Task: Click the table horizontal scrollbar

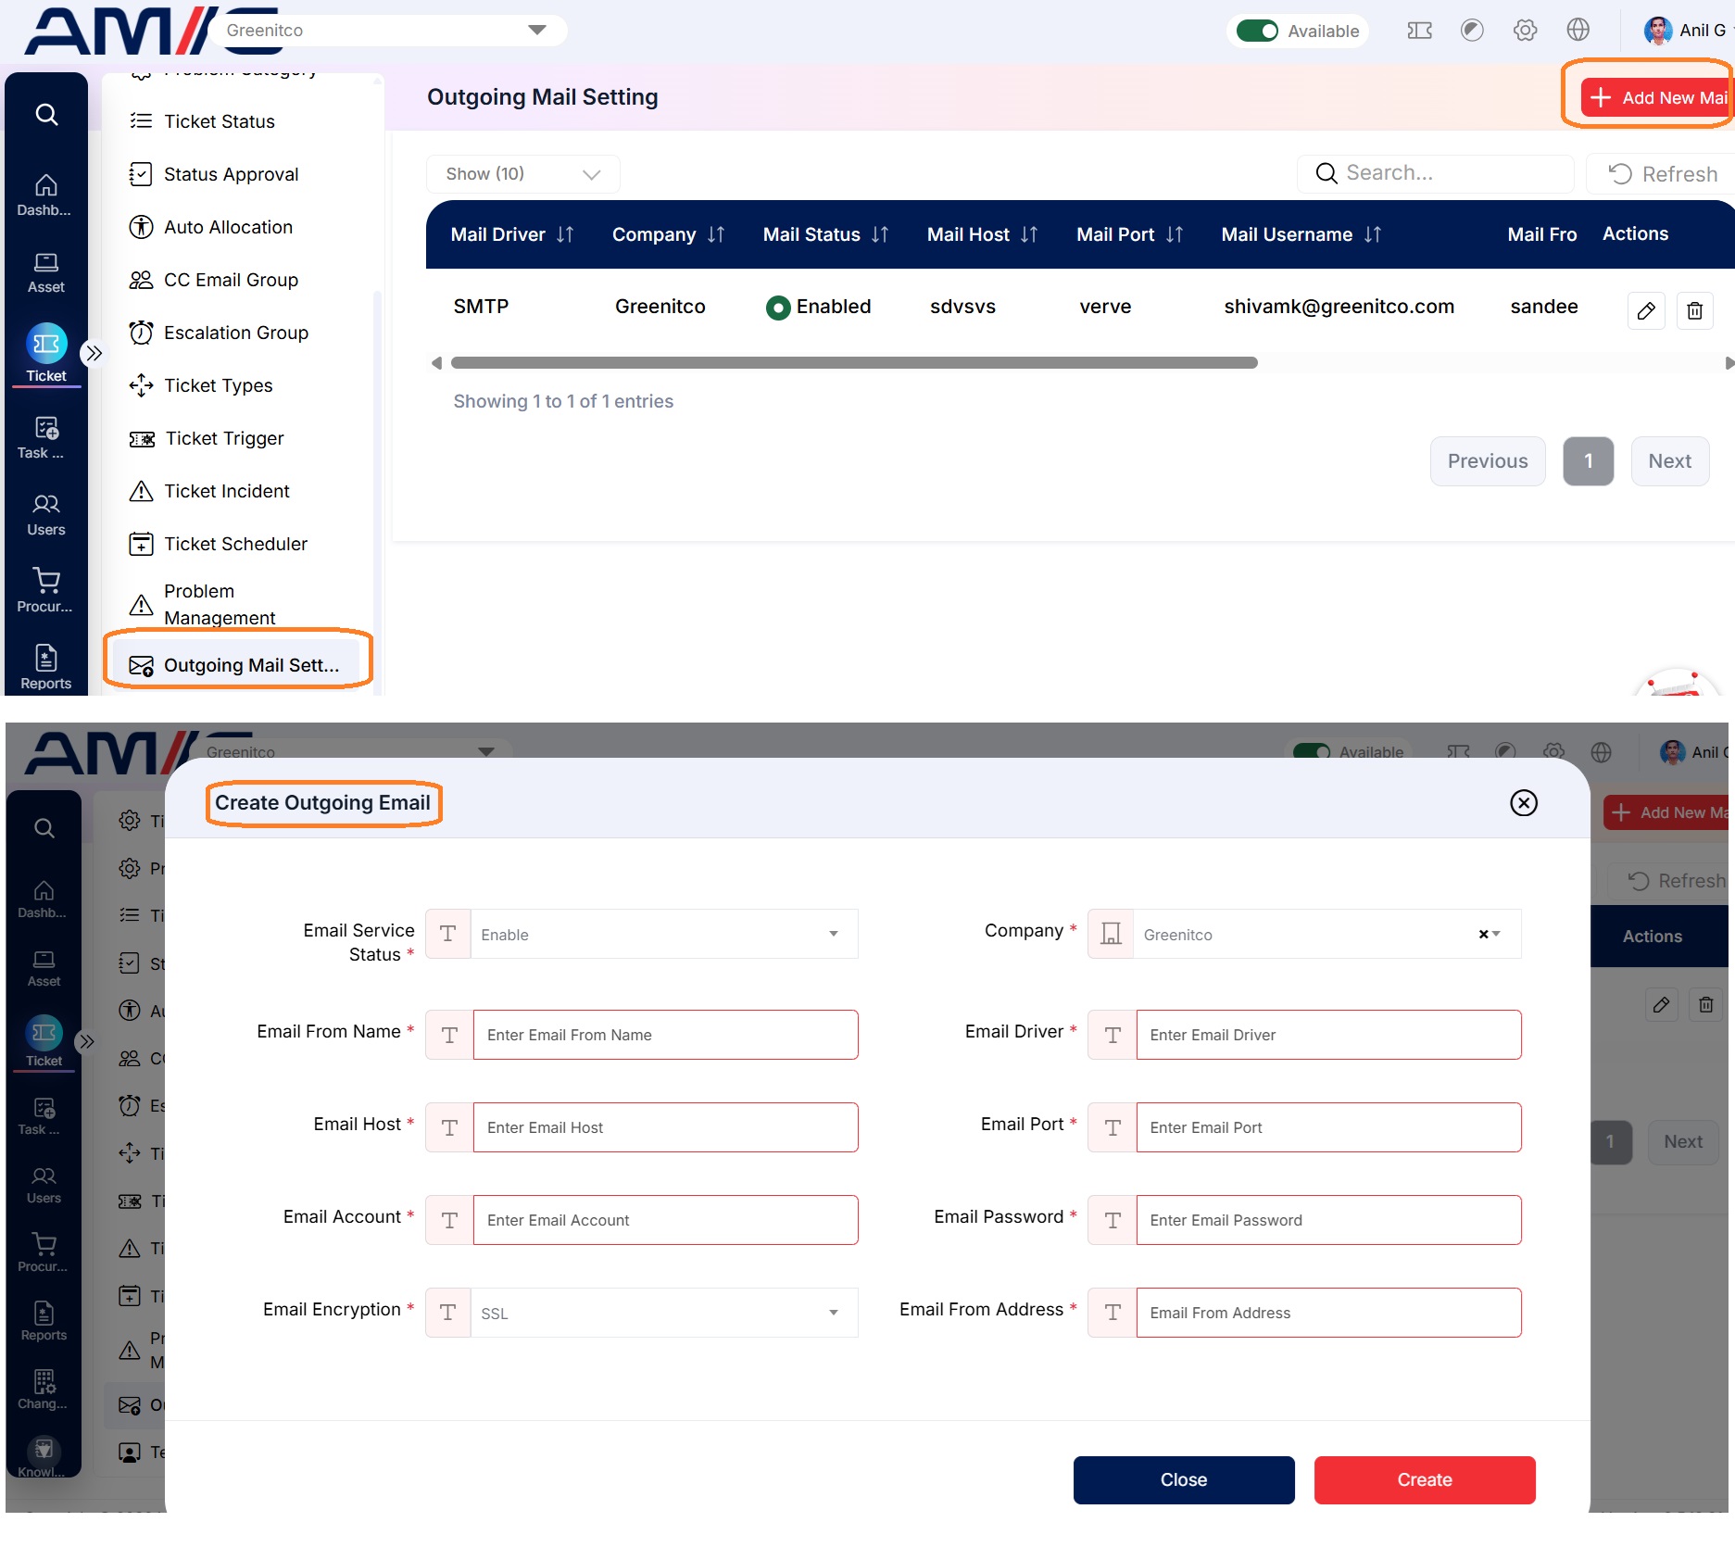Action: tap(853, 363)
